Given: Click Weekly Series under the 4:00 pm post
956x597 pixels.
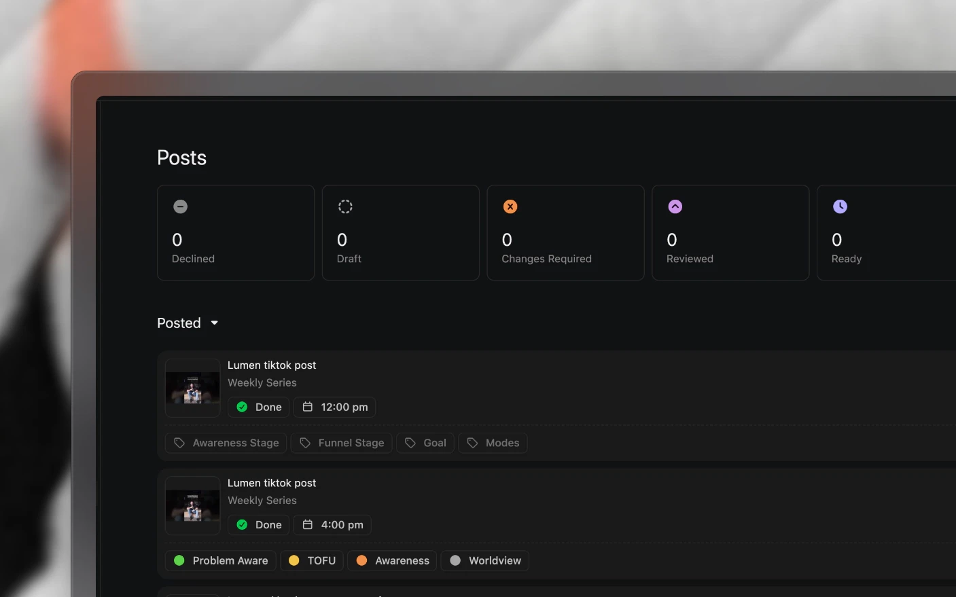Looking at the screenshot, I should click(262, 501).
